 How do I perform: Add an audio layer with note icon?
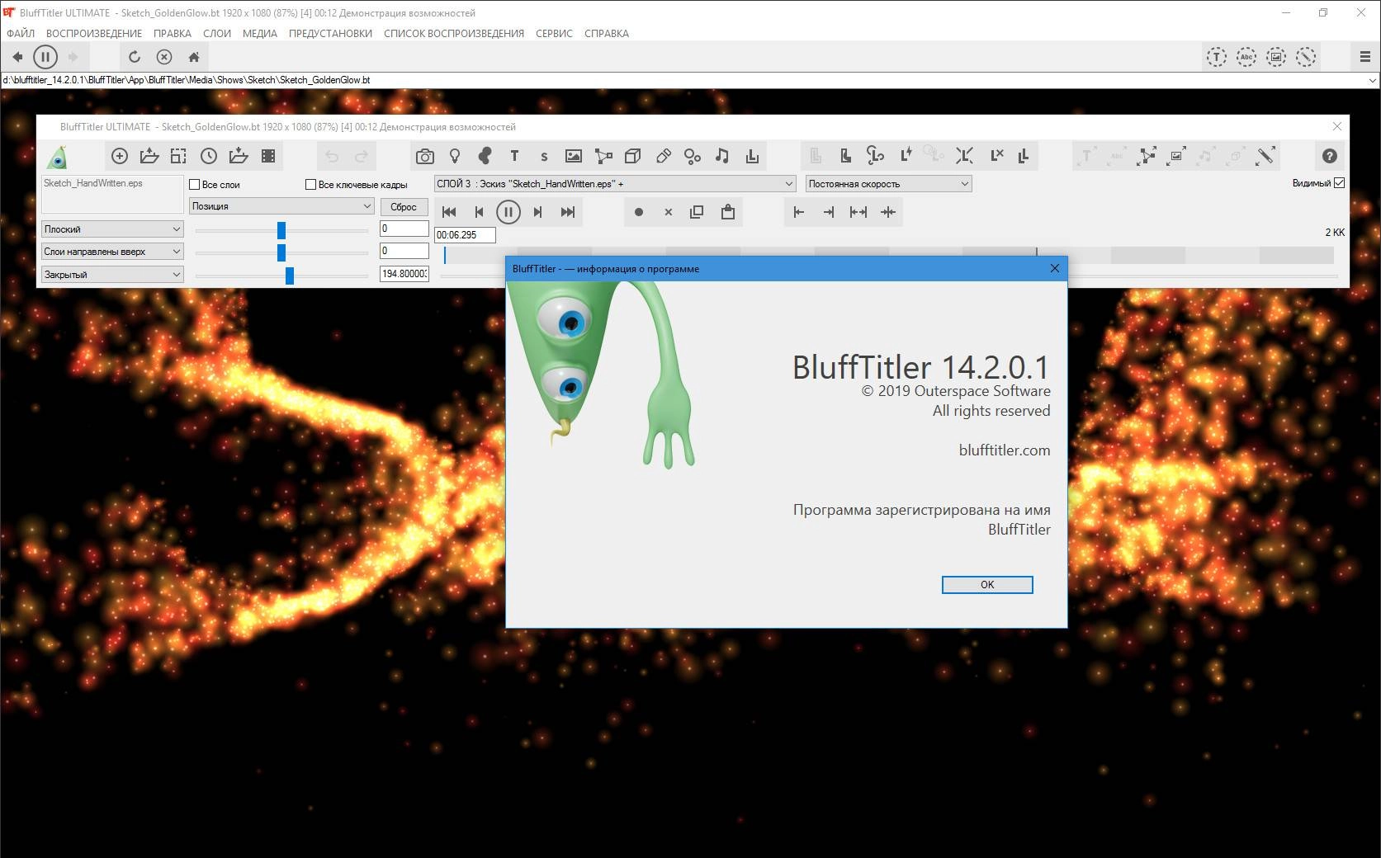[x=722, y=156]
